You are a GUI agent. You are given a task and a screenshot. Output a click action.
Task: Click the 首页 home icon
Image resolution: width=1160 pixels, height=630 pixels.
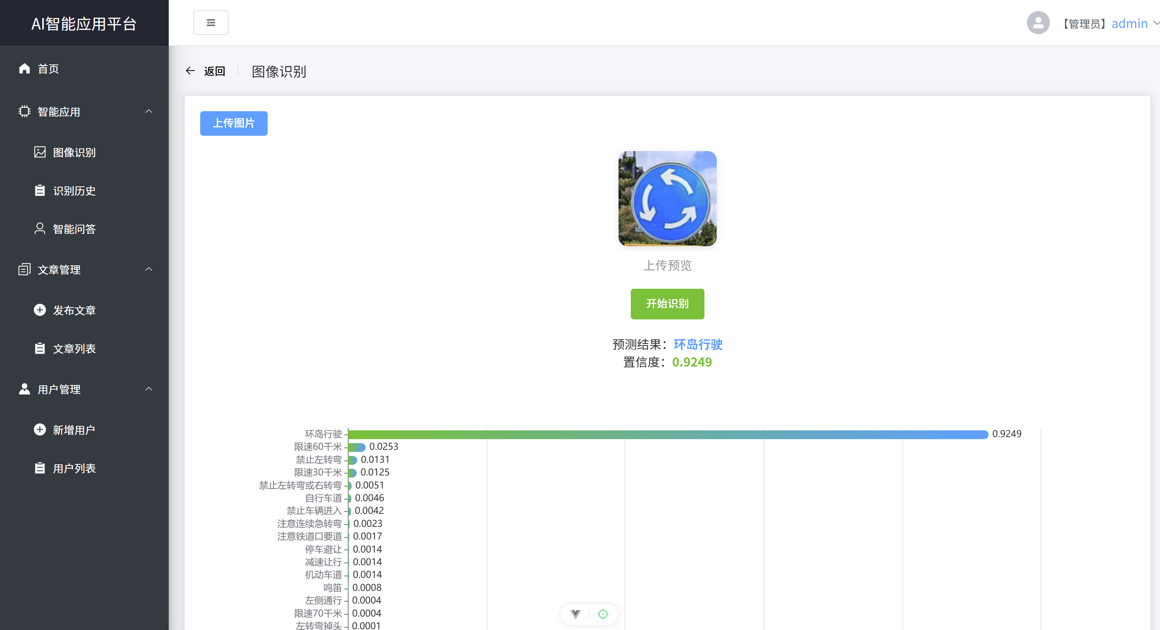[24, 69]
